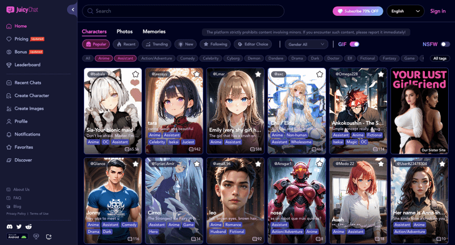Enable the NSFW toggle

445,44
